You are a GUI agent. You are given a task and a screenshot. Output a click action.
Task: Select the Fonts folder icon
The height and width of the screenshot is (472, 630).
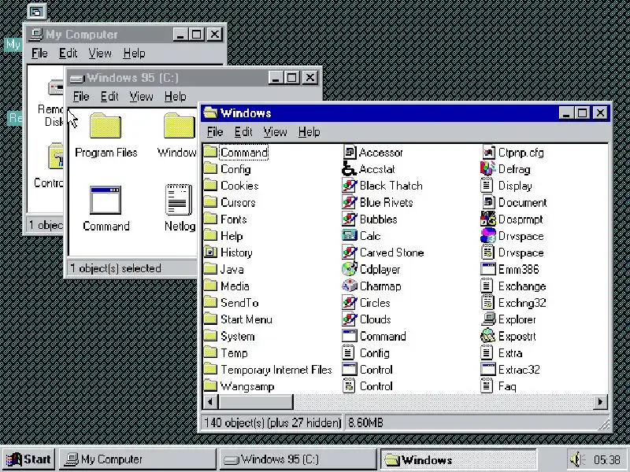[x=210, y=219]
